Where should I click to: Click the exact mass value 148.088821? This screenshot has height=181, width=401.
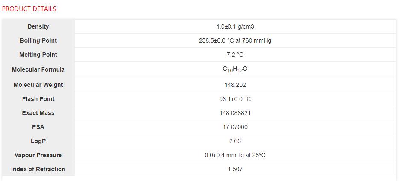point(235,113)
